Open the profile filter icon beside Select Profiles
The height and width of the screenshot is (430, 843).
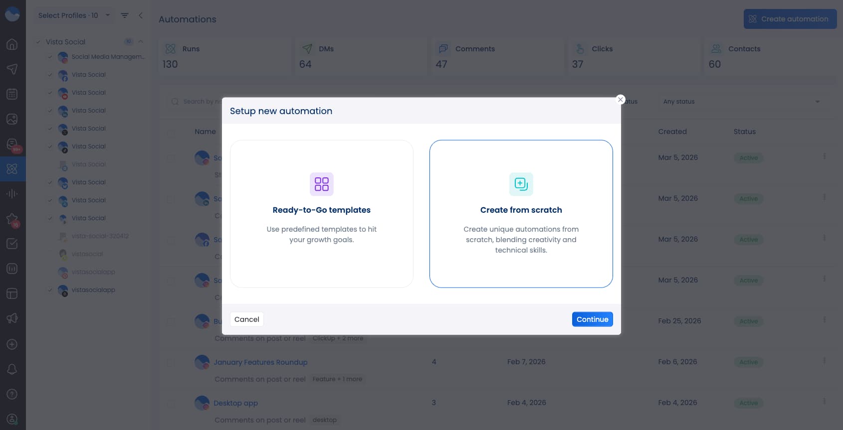(125, 15)
